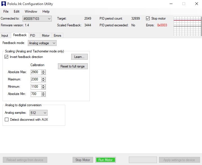Open the Feedback mode dropdown
Image resolution: width=202 pixels, height=165 pixels.
[x=42, y=43]
